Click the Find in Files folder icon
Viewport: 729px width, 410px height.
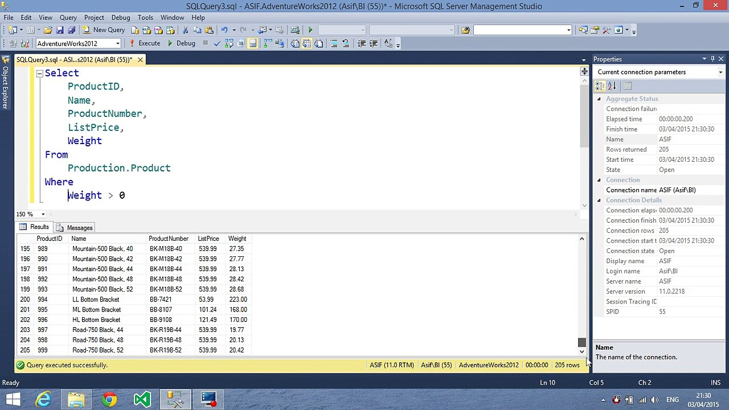[x=465, y=30]
